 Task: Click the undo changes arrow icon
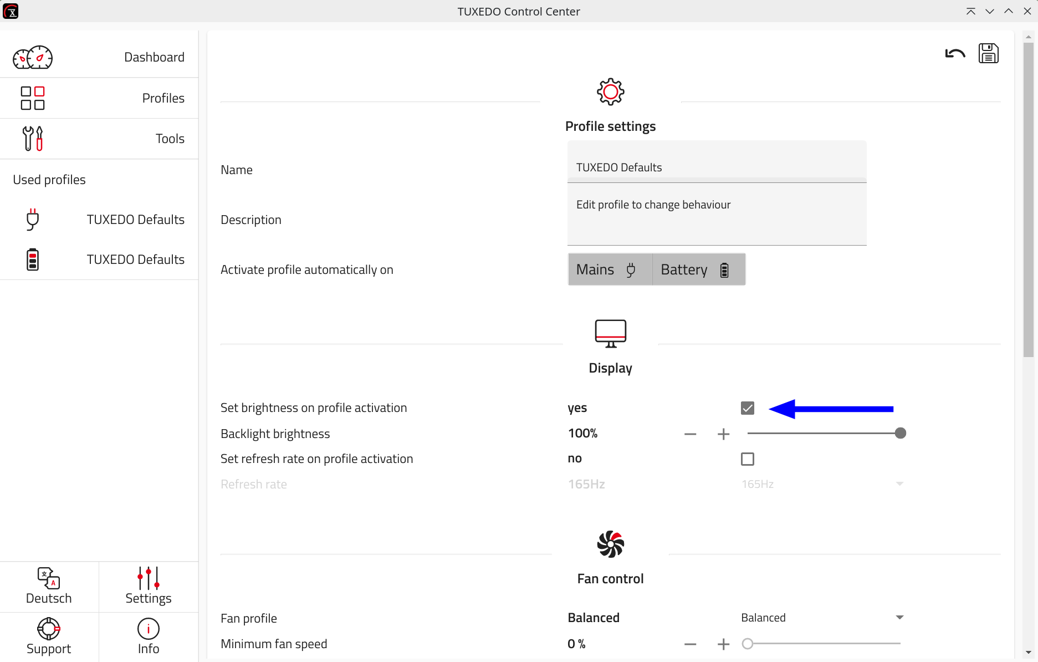[x=955, y=54]
